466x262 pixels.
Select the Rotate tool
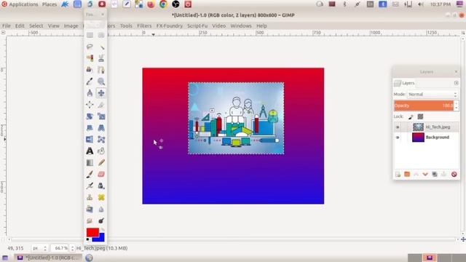[x=90, y=116]
